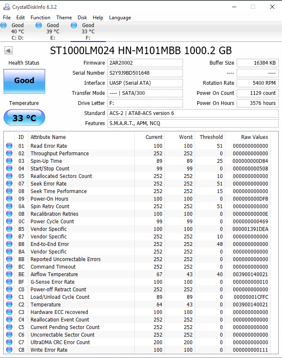Image resolution: width=282 pixels, height=358 pixels.
Task: Switch to the C: D: disk tab
Action: pos(18,31)
